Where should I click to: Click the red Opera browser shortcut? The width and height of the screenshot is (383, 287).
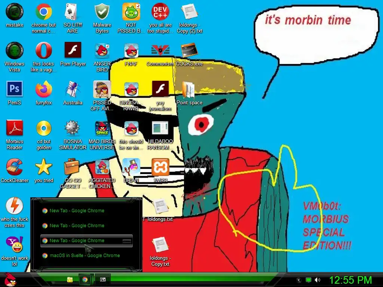point(43,50)
